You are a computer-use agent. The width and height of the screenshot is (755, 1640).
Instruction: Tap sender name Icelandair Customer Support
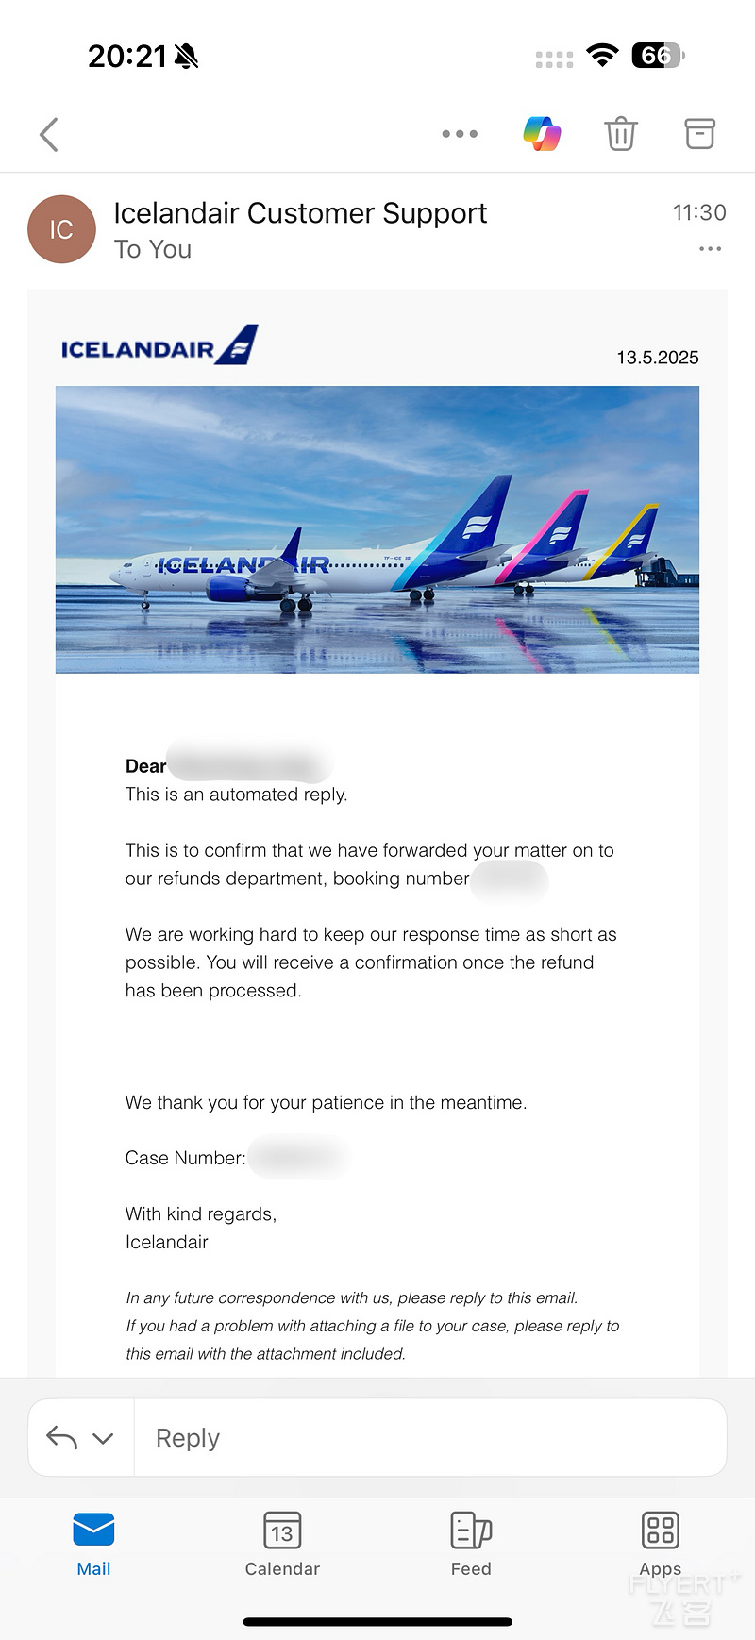point(300,213)
